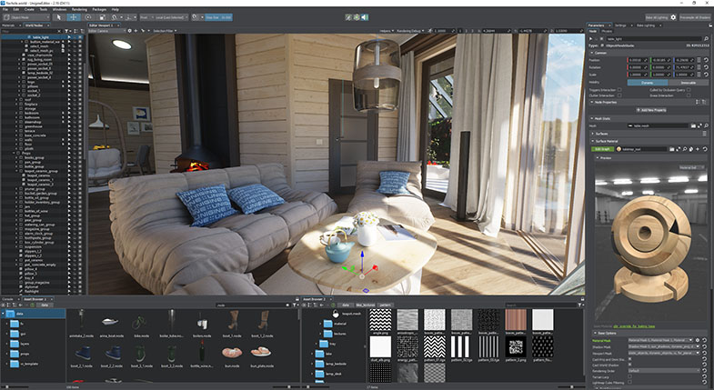714x390 pixels.
Task: Open the folder icon next to the Mesh field
Action: click(x=693, y=125)
